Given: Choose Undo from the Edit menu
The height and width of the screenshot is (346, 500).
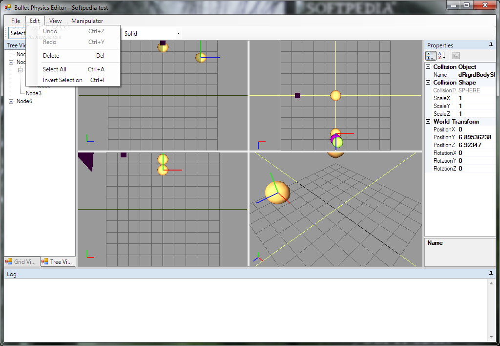Looking at the screenshot, I should click(x=73, y=31).
